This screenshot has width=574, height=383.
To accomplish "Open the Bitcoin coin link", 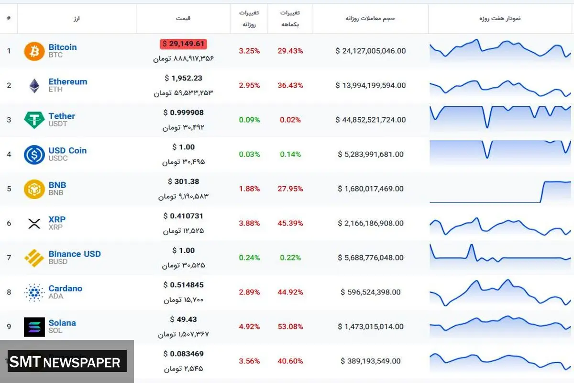I will tap(63, 47).
